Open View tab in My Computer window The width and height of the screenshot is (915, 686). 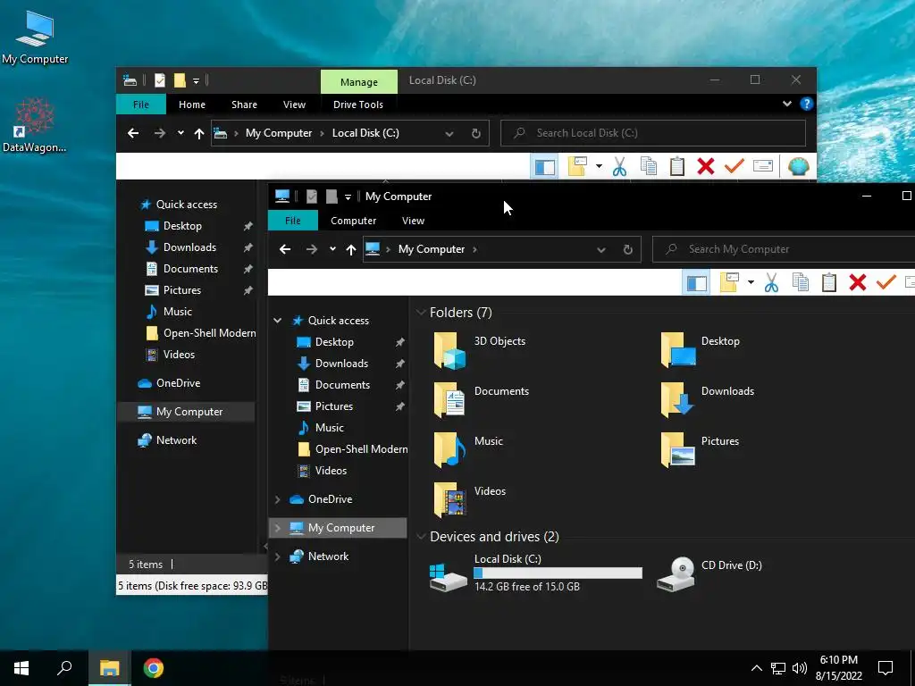pos(413,221)
